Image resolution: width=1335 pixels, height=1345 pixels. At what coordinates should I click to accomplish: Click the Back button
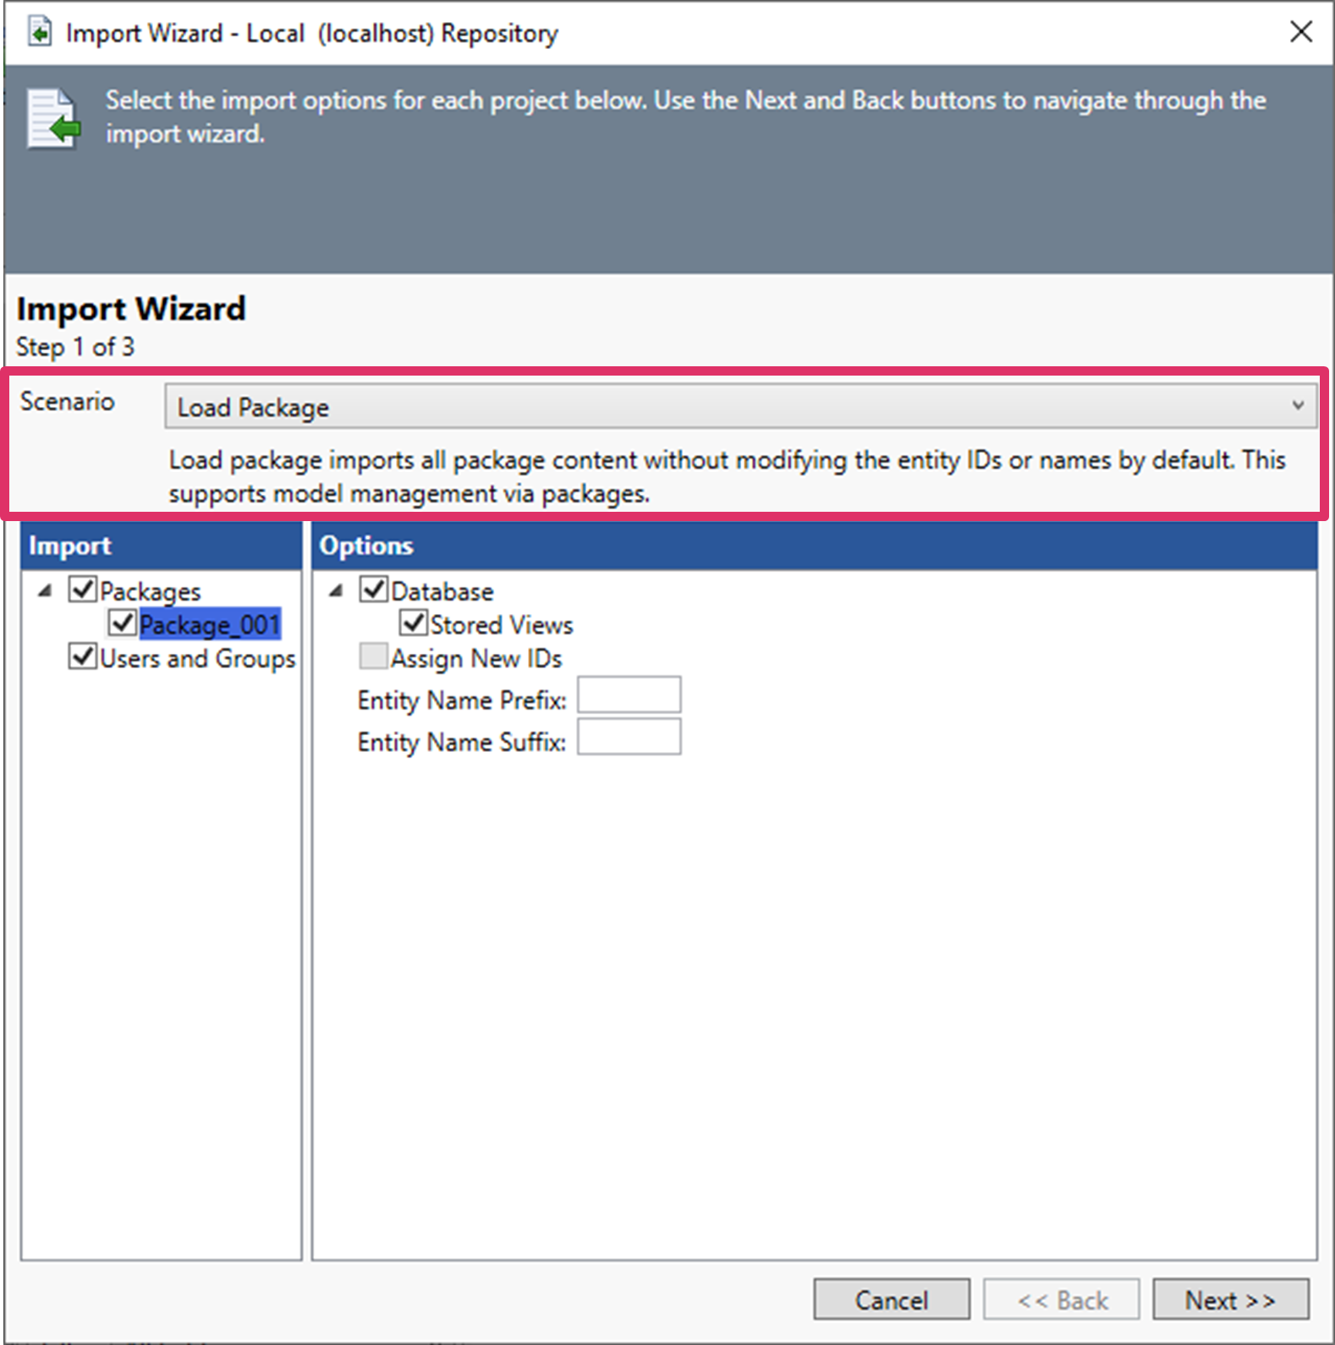[1061, 1299]
